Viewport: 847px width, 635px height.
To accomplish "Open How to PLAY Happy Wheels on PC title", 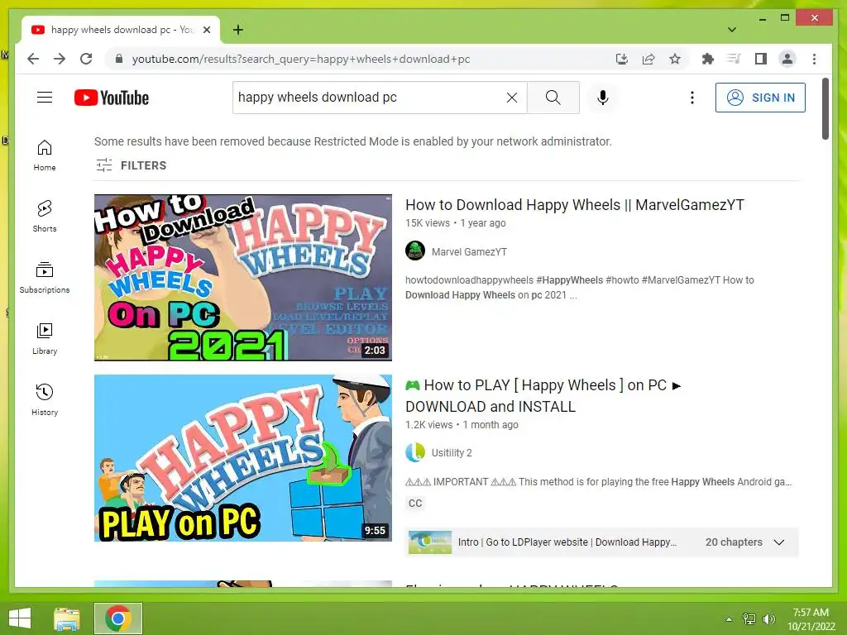I will [x=543, y=396].
